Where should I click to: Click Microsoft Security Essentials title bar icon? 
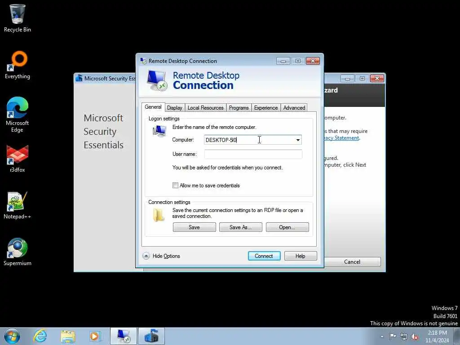(79, 78)
